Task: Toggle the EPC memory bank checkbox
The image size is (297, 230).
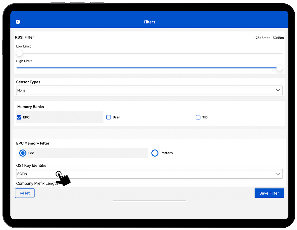Action: coord(19,117)
